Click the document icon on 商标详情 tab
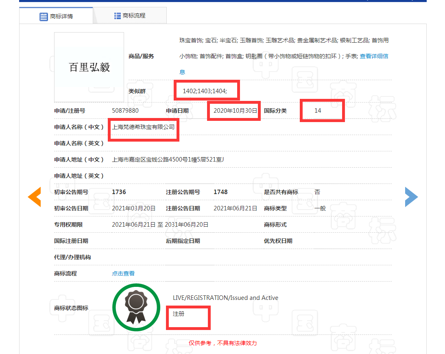445x354 pixels. point(44,15)
